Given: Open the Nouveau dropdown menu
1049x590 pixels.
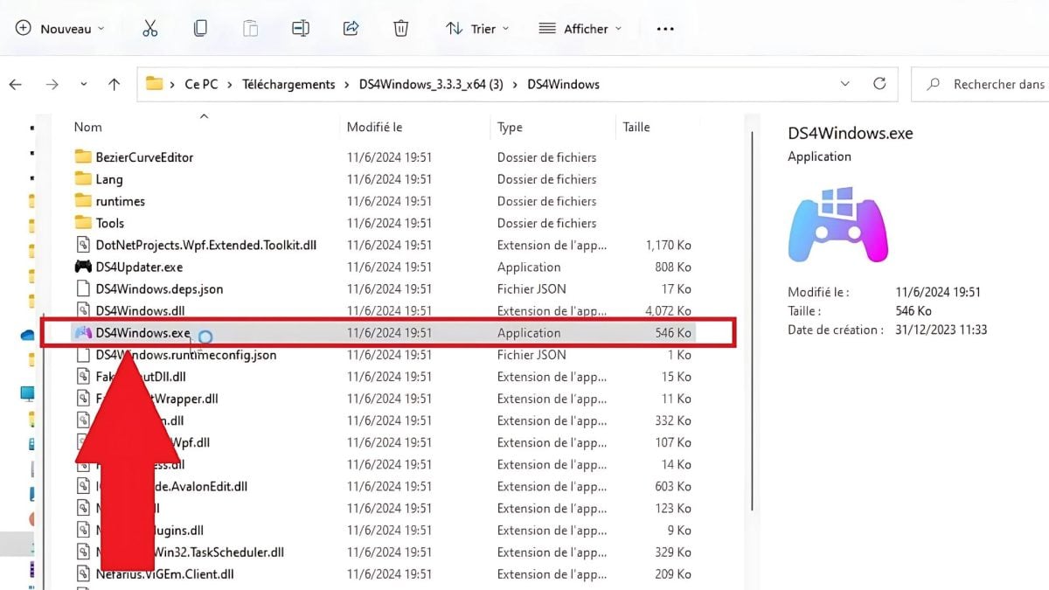Looking at the screenshot, I should click(59, 29).
